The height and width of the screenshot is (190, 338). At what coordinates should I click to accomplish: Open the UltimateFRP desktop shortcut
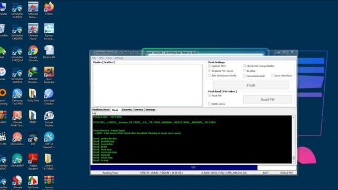coord(17,160)
